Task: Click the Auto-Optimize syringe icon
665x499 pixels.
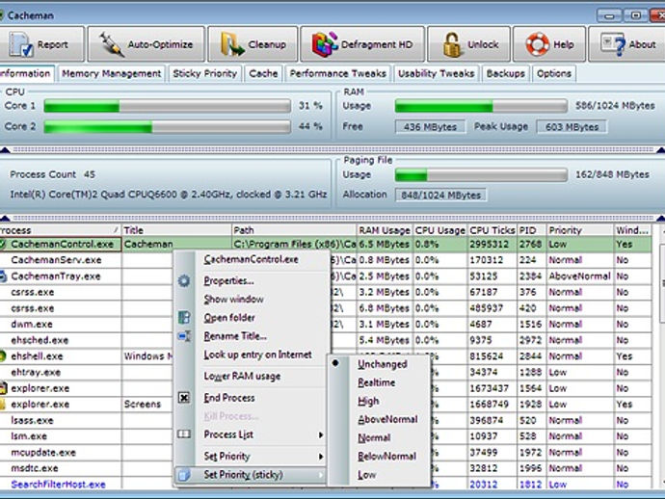Action: pyautogui.click(x=111, y=44)
